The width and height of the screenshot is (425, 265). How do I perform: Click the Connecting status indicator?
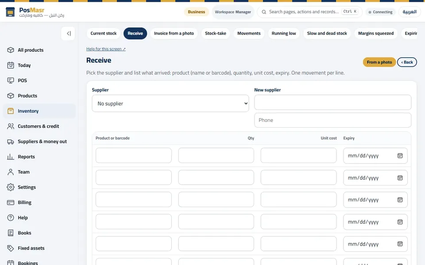click(381, 12)
